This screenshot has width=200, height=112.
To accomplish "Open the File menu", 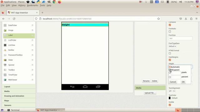I will tap(2, 6).
